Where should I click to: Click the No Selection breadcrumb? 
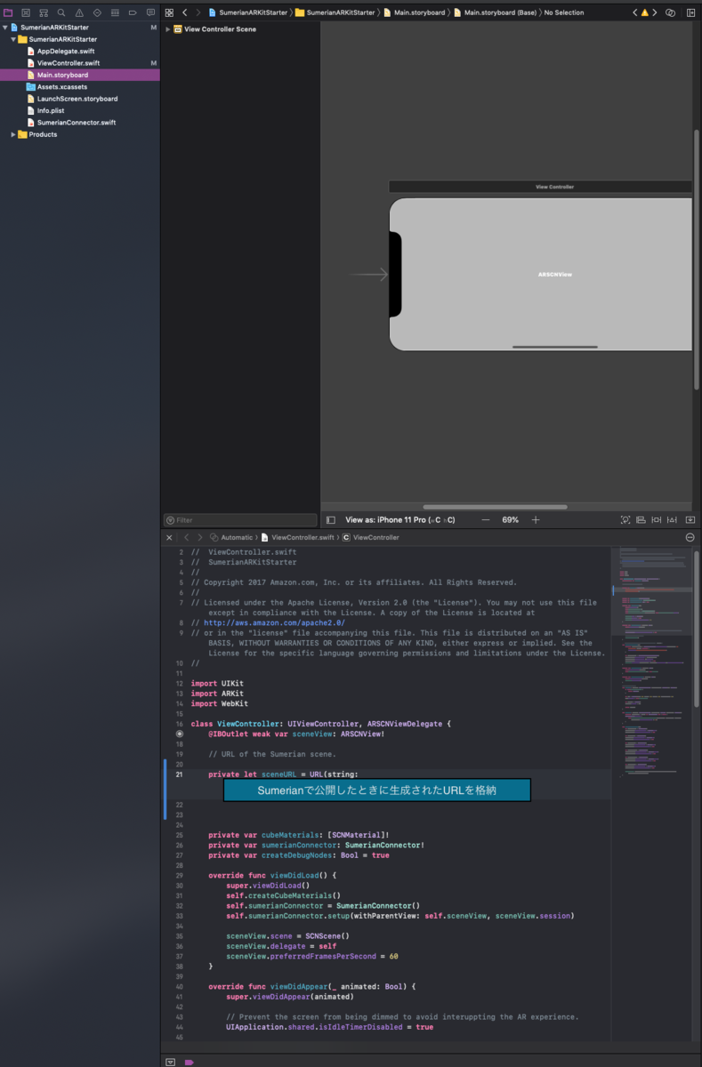(564, 12)
